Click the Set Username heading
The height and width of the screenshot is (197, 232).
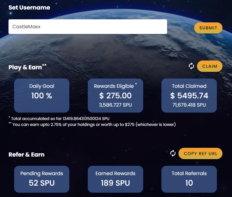tap(29, 7)
